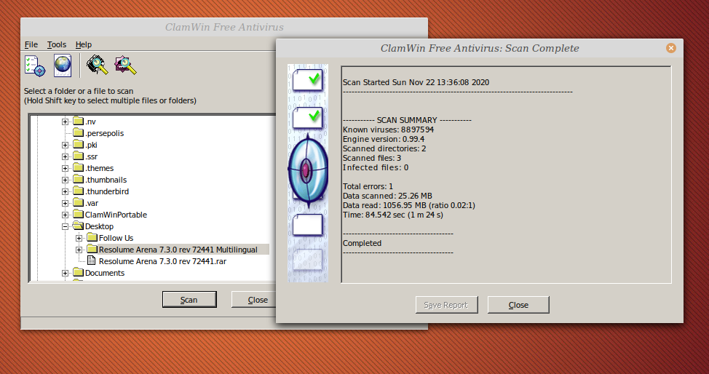Expand the .pki folder node
709x374 pixels.
point(65,146)
